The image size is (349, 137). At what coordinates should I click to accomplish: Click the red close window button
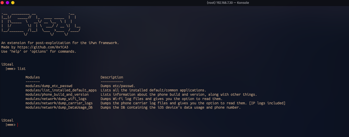[x=2, y=3]
